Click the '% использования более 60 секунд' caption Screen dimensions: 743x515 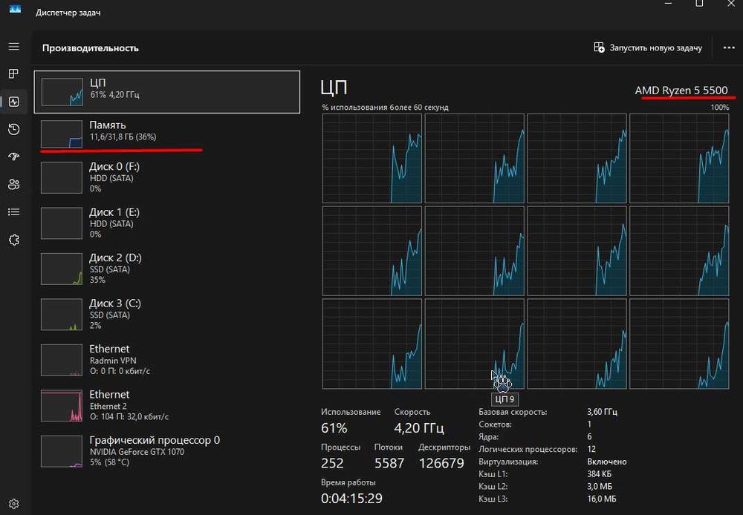[x=385, y=108]
